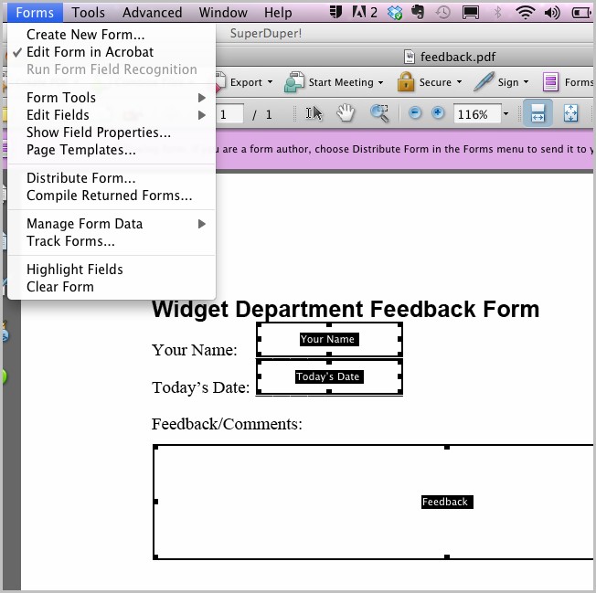This screenshot has height=593, width=596.
Task: Click the Evernote elephant icon
Action: tap(418, 12)
